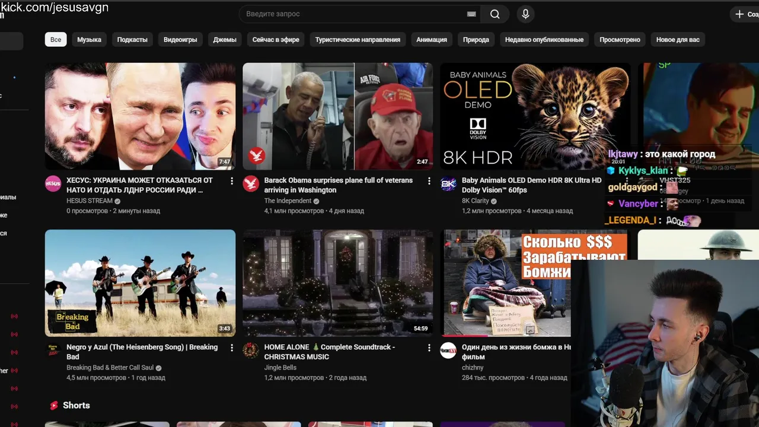
Task: Open HESUS STREAM channel name link
Action: click(90, 201)
